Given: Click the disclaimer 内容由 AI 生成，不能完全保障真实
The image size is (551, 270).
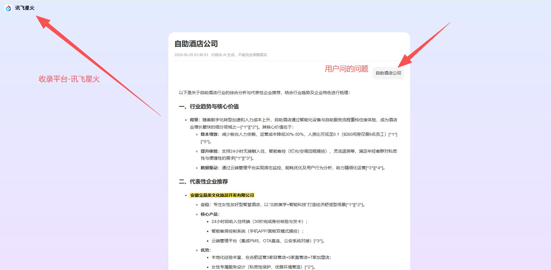Looking at the screenshot, I should tap(239, 55).
